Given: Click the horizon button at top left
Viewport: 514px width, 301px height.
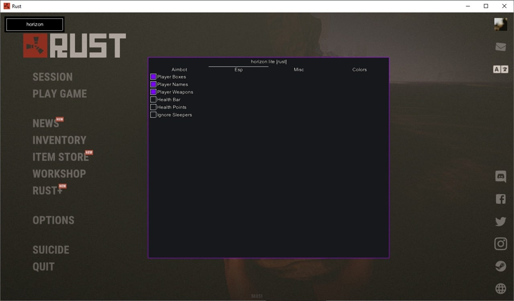Looking at the screenshot, I should tap(35, 24).
